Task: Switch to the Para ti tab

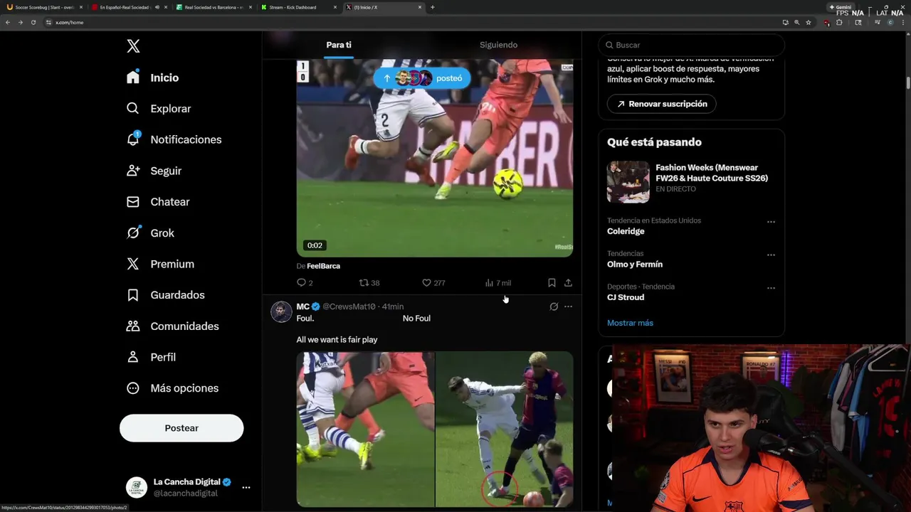Action: point(339,45)
